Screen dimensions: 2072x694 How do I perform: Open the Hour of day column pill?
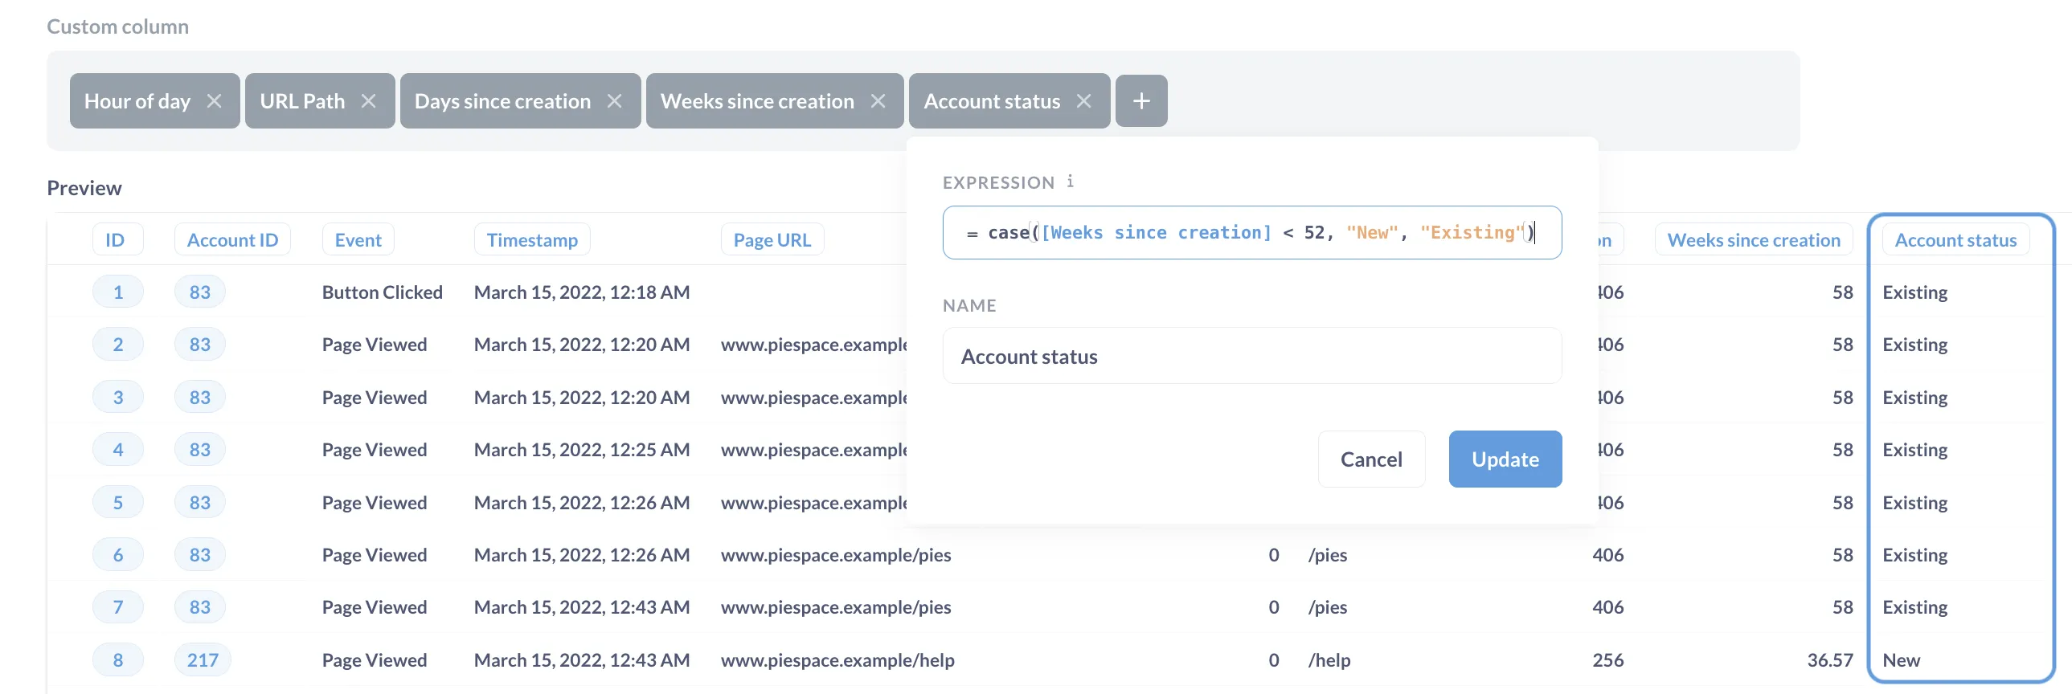click(137, 101)
